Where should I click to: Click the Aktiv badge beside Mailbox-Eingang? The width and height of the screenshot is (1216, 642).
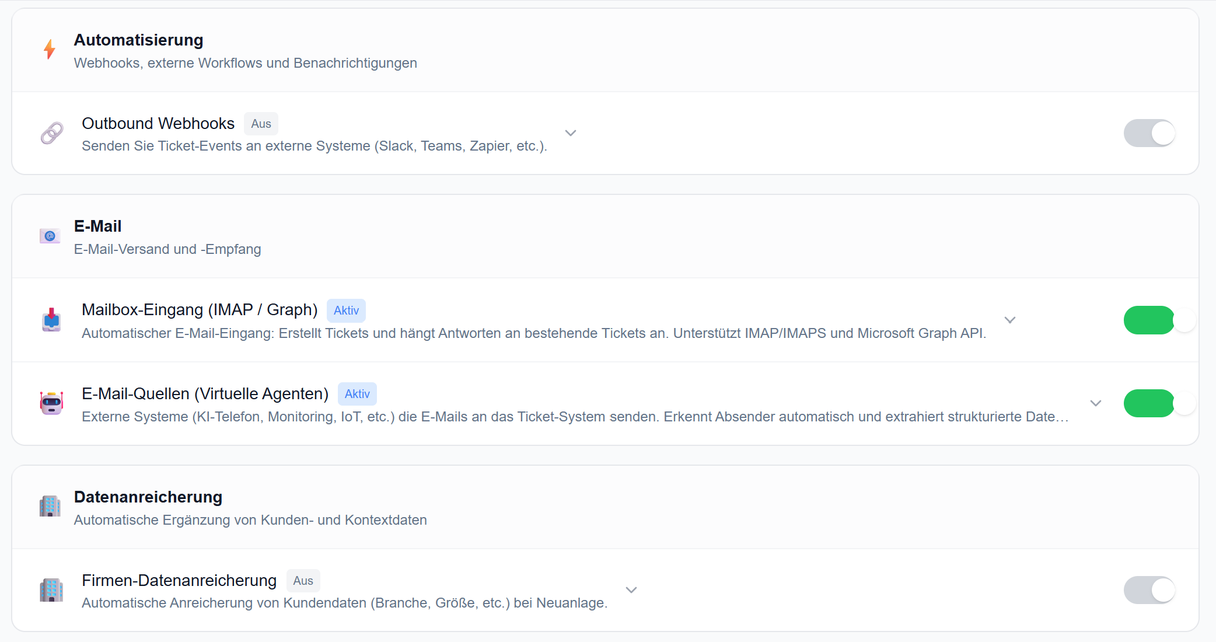click(346, 310)
